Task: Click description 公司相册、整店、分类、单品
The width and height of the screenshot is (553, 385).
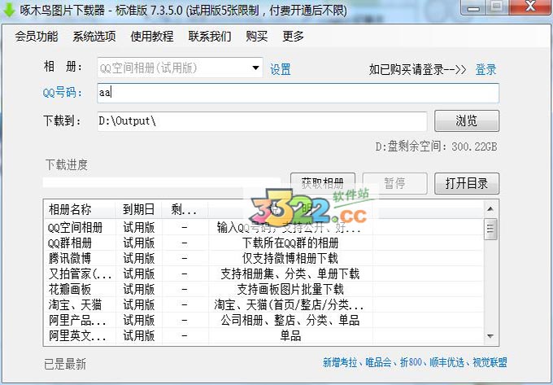Action: point(290,320)
